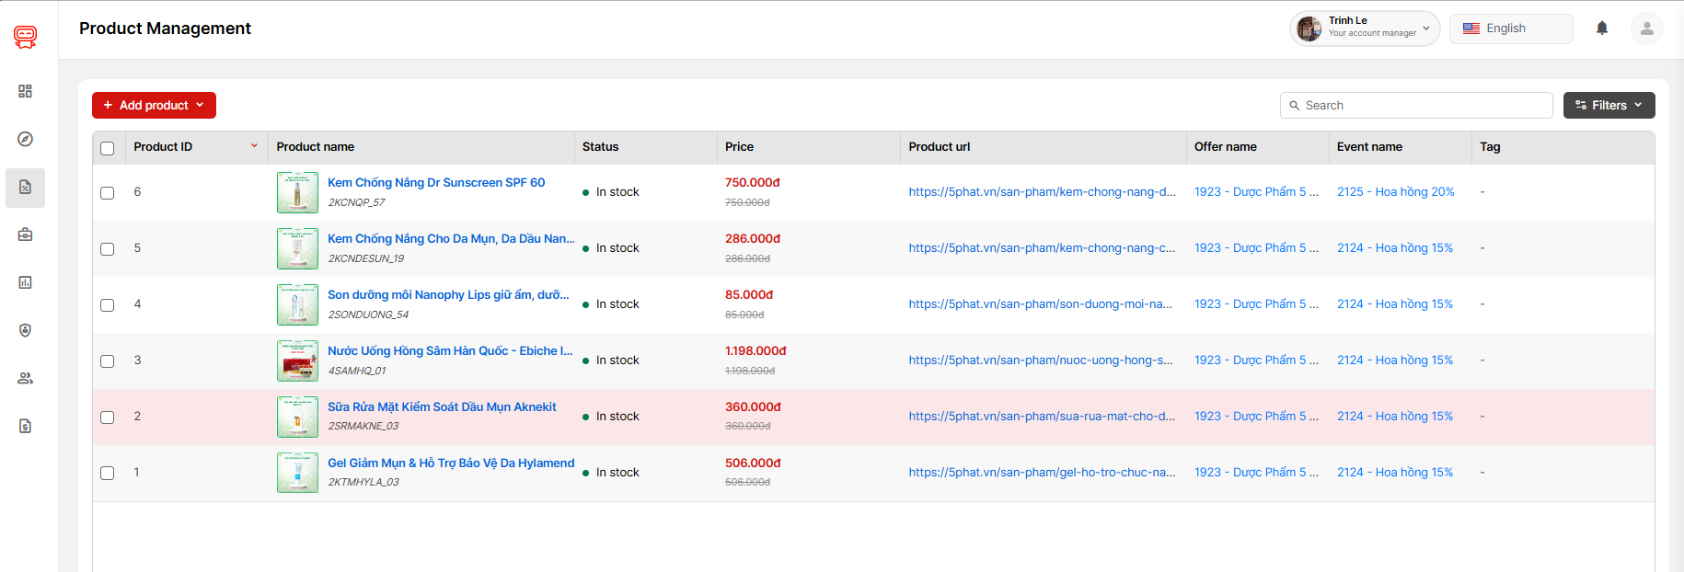Open the bar chart reports icon
This screenshot has height=572, width=1684.
pos(25,282)
